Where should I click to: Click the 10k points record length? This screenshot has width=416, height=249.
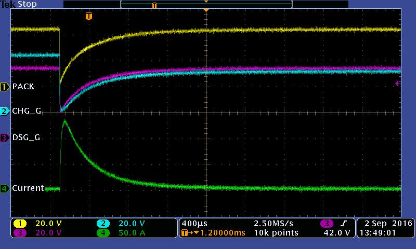click(x=276, y=233)
